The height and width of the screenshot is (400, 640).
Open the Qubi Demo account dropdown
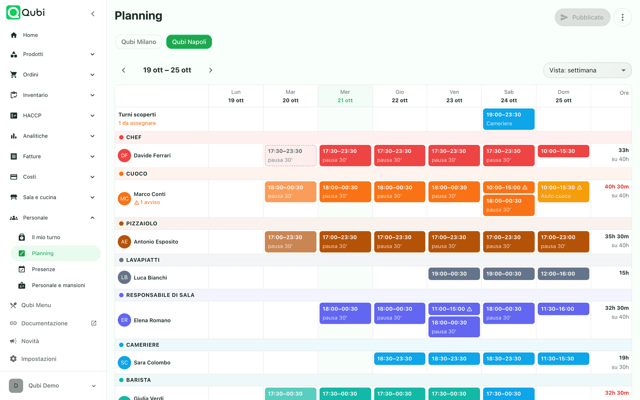[53, 386]
